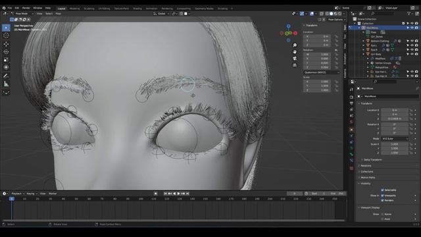Click the Blender logo menu icon
Viewport: 421px width, 237px height.
(4, 8)
